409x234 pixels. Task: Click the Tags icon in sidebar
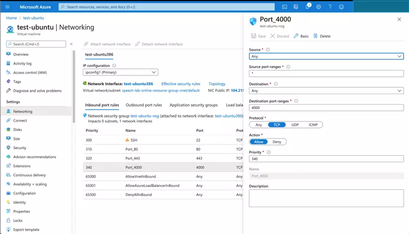[x=8, y=81]
